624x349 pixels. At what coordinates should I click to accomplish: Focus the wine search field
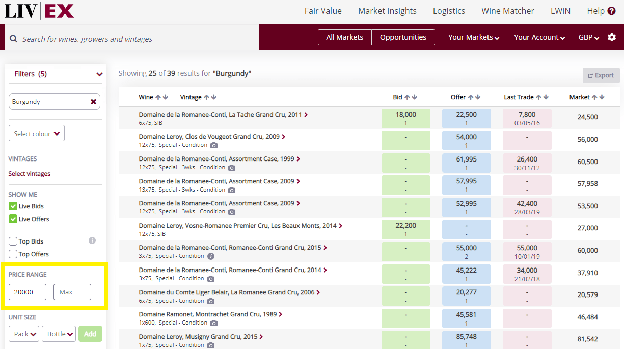pos(132,39)
